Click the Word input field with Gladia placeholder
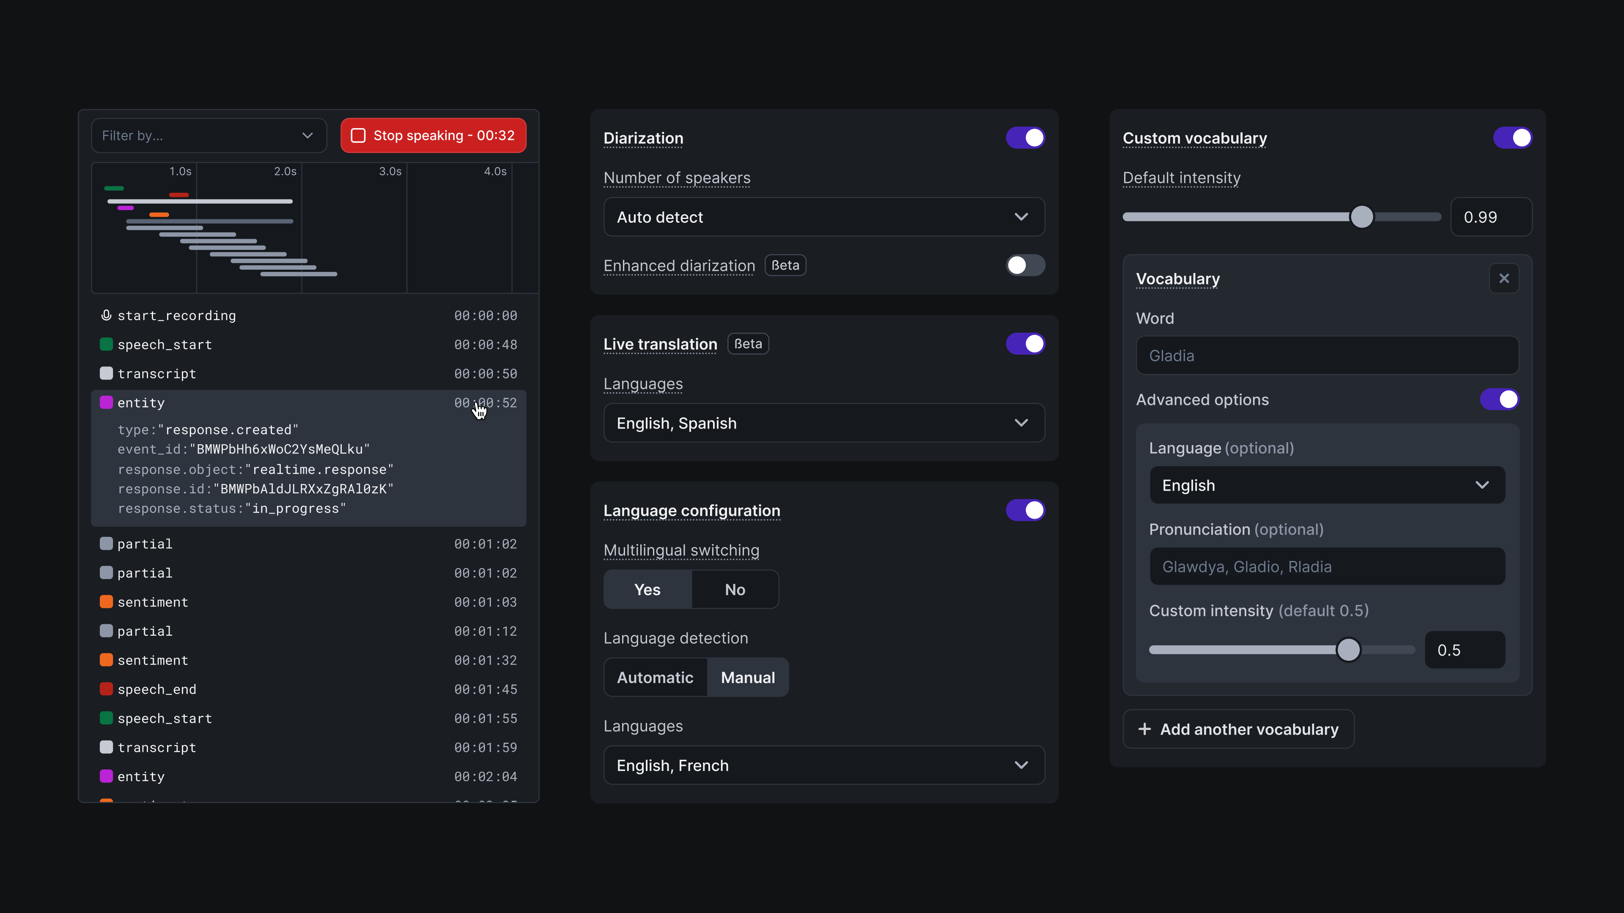The width and height of the screenshot is (1624, 913). pos(1326,355)
